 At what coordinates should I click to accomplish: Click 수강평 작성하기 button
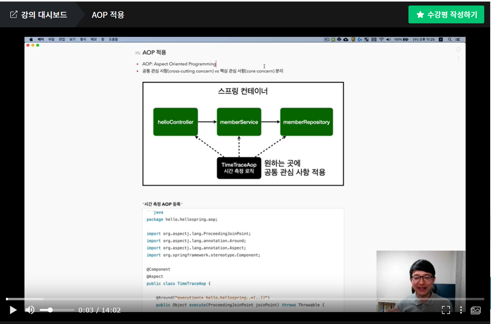(x=446, y=15)
